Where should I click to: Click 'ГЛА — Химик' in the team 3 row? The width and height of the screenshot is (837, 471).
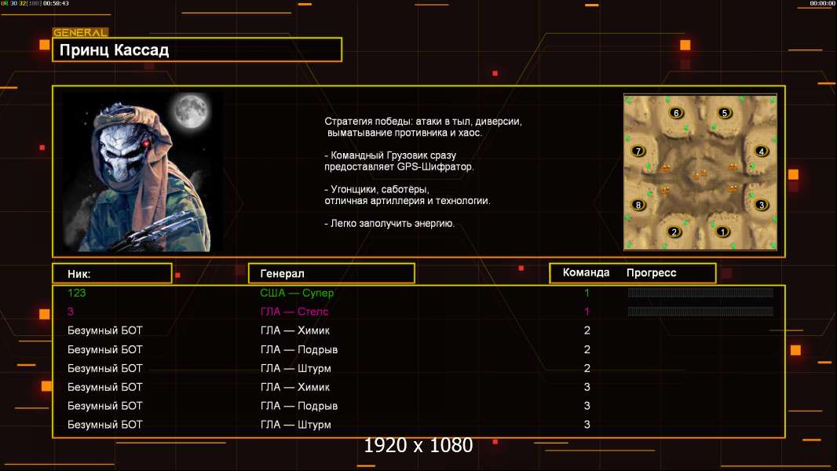(x=294, y=387)
